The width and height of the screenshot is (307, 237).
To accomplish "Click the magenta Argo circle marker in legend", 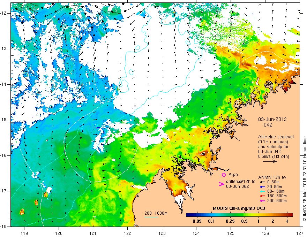I will [224, 175].
